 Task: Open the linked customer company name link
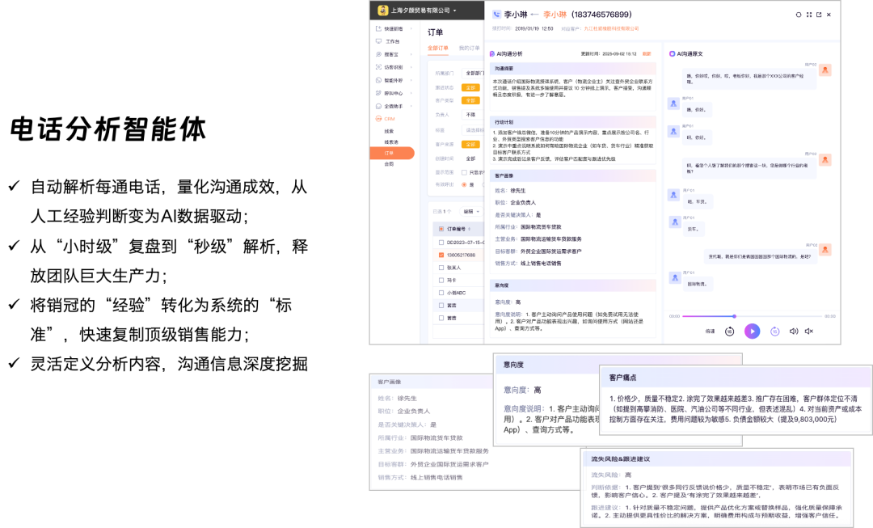[611, 28]
